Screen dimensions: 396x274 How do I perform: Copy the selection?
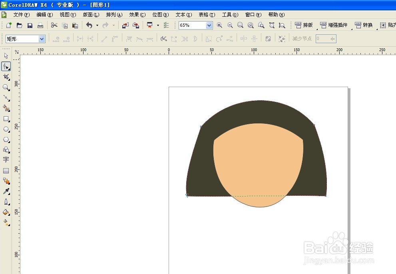pos(65,25)
